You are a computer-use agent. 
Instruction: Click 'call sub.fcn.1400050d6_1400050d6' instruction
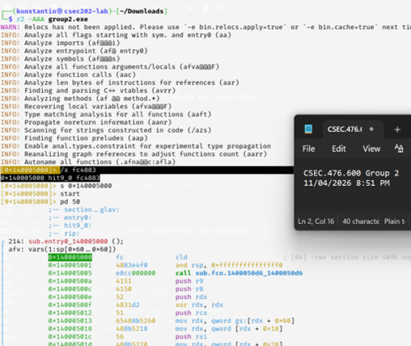point(239,273)
